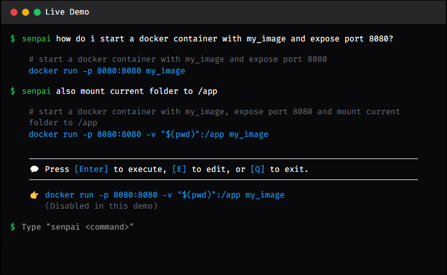
Task: Click the green maximize dot
Action: [37, 12]
